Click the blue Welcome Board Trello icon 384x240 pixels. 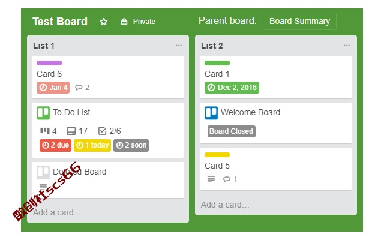[x=211, y=113]
